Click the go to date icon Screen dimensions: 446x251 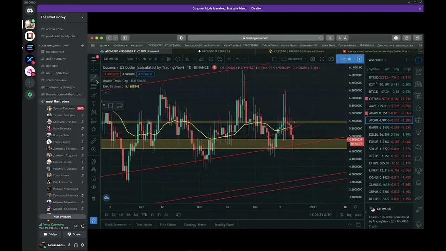tap(178, 215)
